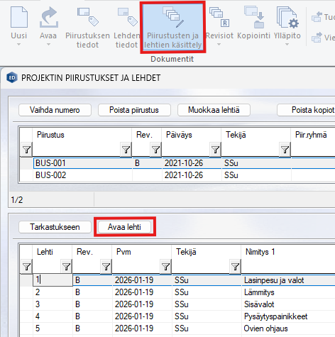Click the sheet 5 revision B cell

(92, 328)
